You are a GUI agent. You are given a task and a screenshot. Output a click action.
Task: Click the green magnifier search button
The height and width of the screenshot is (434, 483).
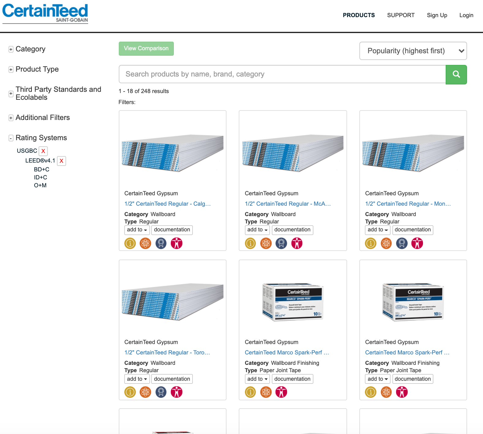(x=456, y=74)
